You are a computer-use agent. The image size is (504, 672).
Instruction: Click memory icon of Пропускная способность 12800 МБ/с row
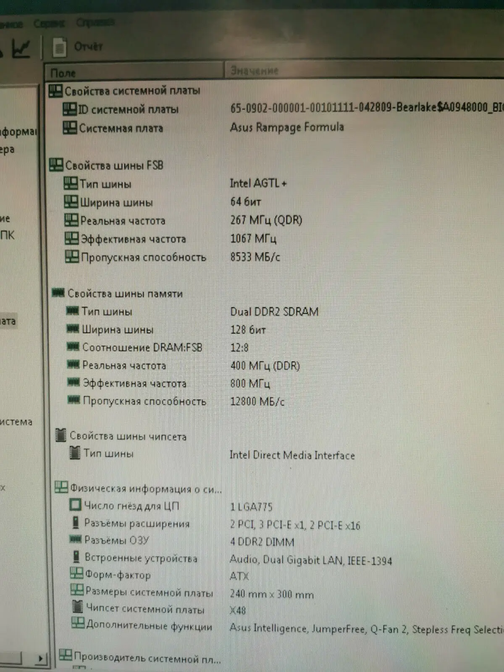[74, 400]
